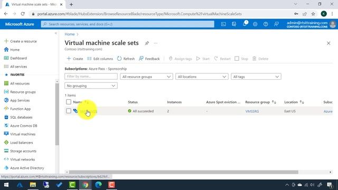Open the Chrome taskbar icon

[86, 185]
